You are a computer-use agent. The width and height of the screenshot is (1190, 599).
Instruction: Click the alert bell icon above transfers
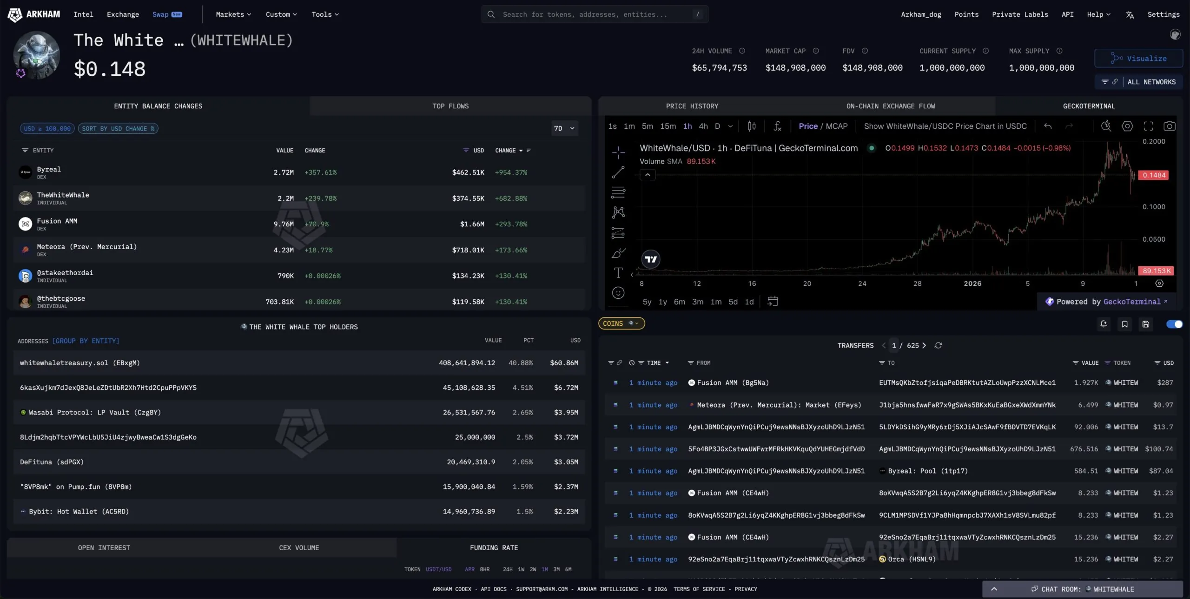1104,324
